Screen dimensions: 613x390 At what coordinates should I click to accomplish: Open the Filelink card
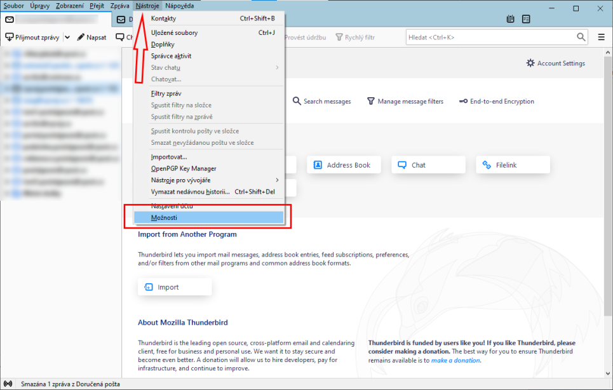coord(513,165)
